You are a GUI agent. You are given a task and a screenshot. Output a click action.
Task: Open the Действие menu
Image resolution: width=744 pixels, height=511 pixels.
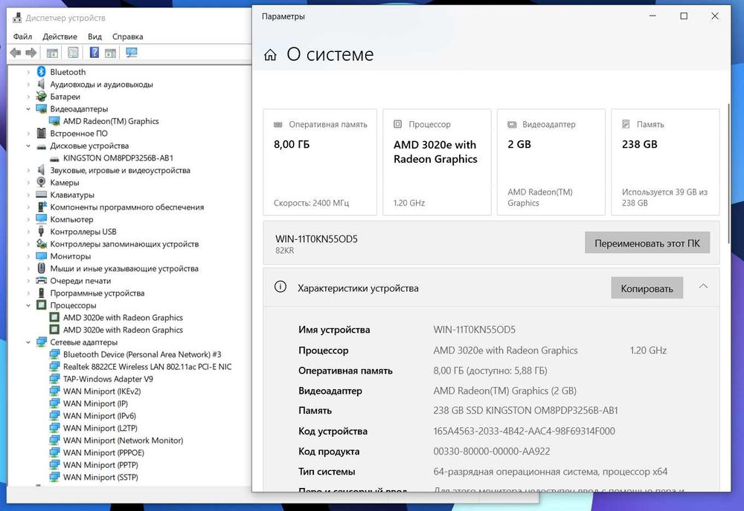60,36
